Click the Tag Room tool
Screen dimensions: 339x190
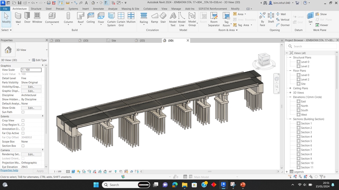[226, 19]
